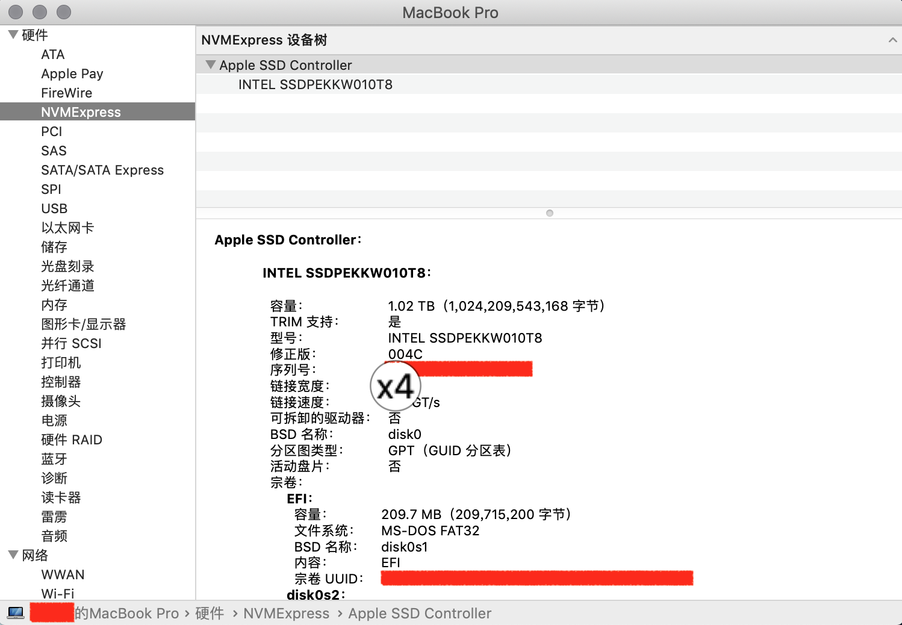Open 硬件 RAID category
This screenshot has height=625, width=902.
[x=72, y=440]
